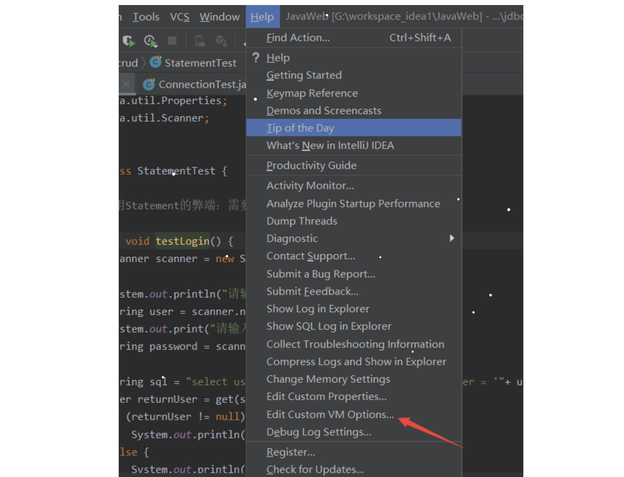Image resolution: width=624 pixels, height=477 pixels.
Task: Click the Help item with question mark
Action: [x=354, y=58]
